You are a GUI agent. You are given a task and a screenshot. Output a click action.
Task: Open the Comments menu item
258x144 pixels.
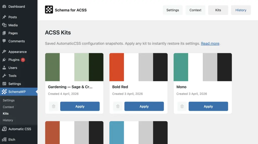[19, 41]
